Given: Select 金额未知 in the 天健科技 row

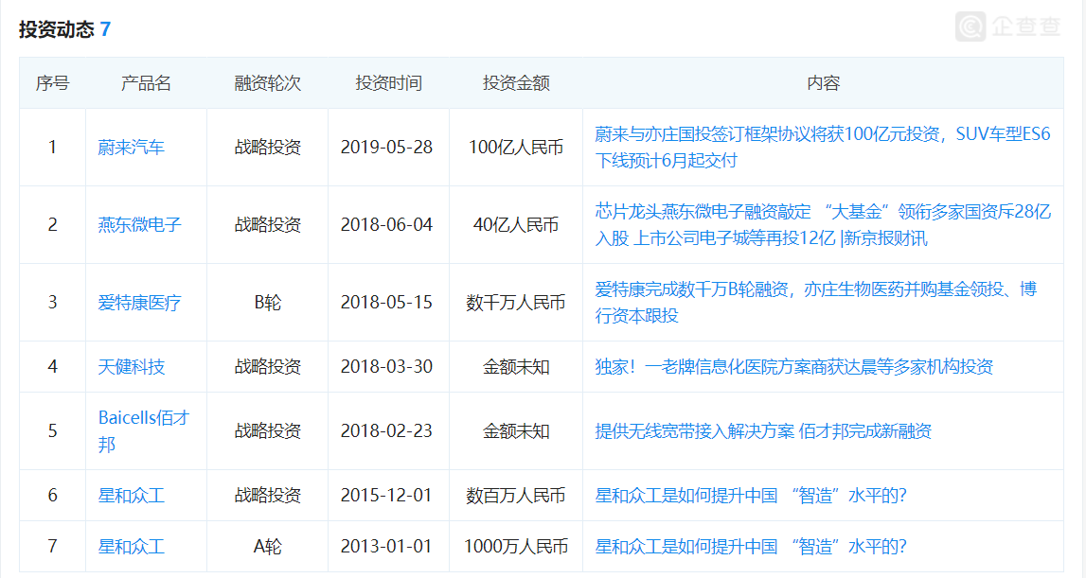Looking at the screenshot, I should [516, 367].
